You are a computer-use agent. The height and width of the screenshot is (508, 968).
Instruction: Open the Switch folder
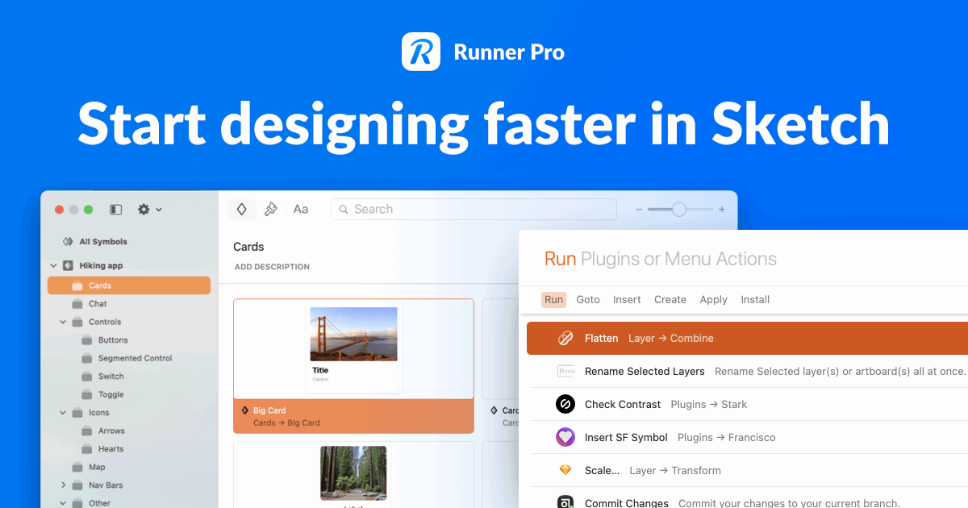(111, 377)
